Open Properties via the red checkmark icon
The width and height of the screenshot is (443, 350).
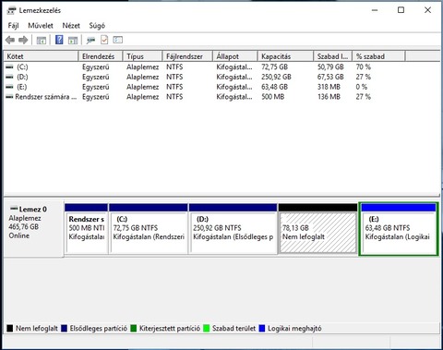click(x=104, y=40)
